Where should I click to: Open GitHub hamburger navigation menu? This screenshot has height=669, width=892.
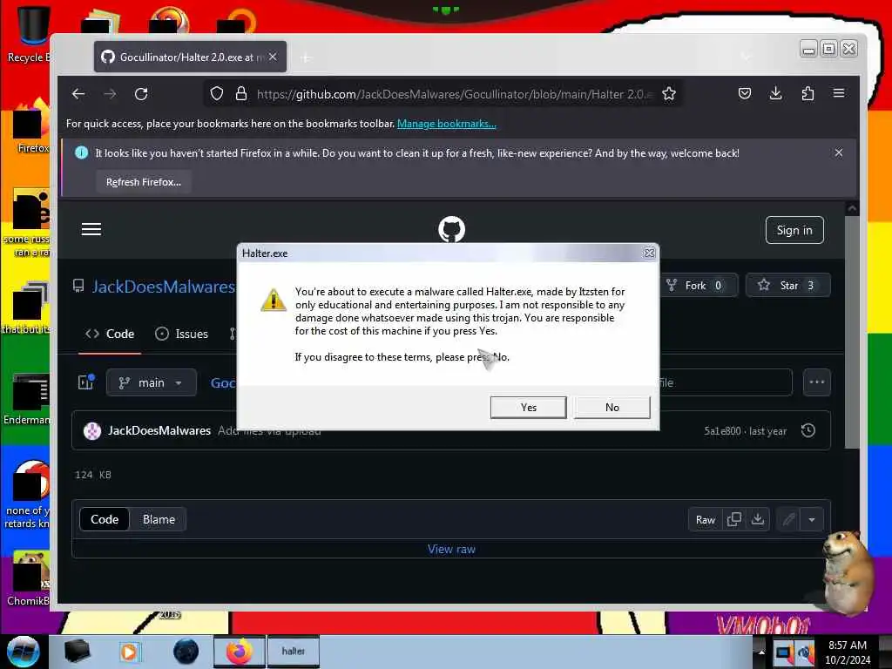coord(91,229)
